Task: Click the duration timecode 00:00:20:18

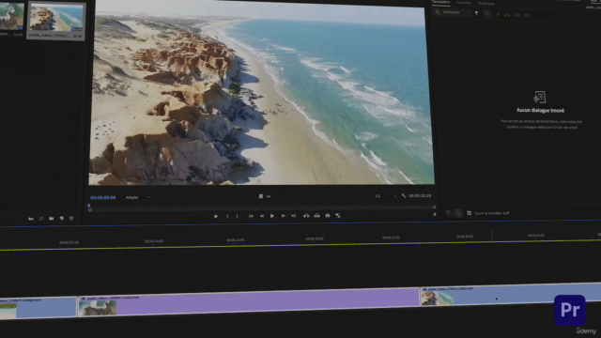Action: tap(420, 196)
